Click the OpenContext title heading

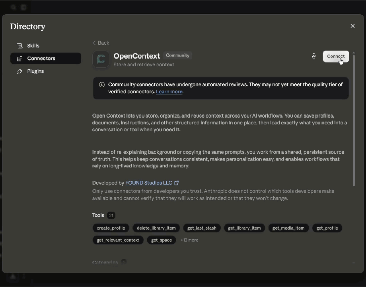pos(136,56)
